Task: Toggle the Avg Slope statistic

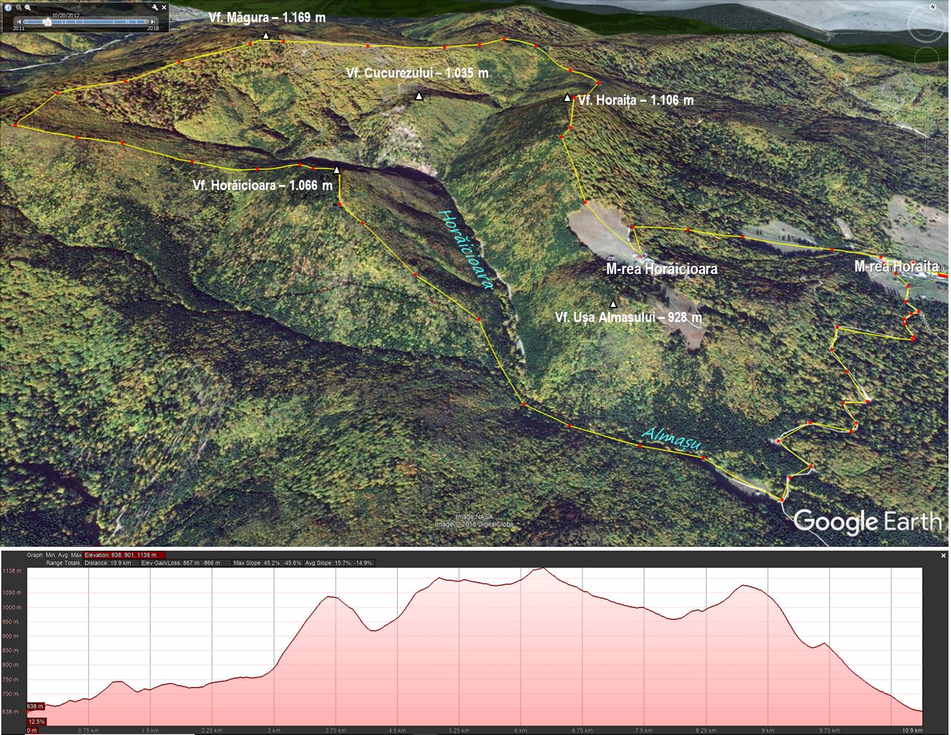Action: [x=339, y=563]
